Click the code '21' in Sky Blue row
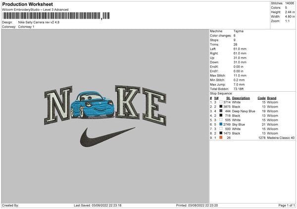This screenshot has width=297, height=209. coord(264,125)
